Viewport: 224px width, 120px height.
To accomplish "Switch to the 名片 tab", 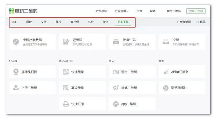I will (91, 22).
